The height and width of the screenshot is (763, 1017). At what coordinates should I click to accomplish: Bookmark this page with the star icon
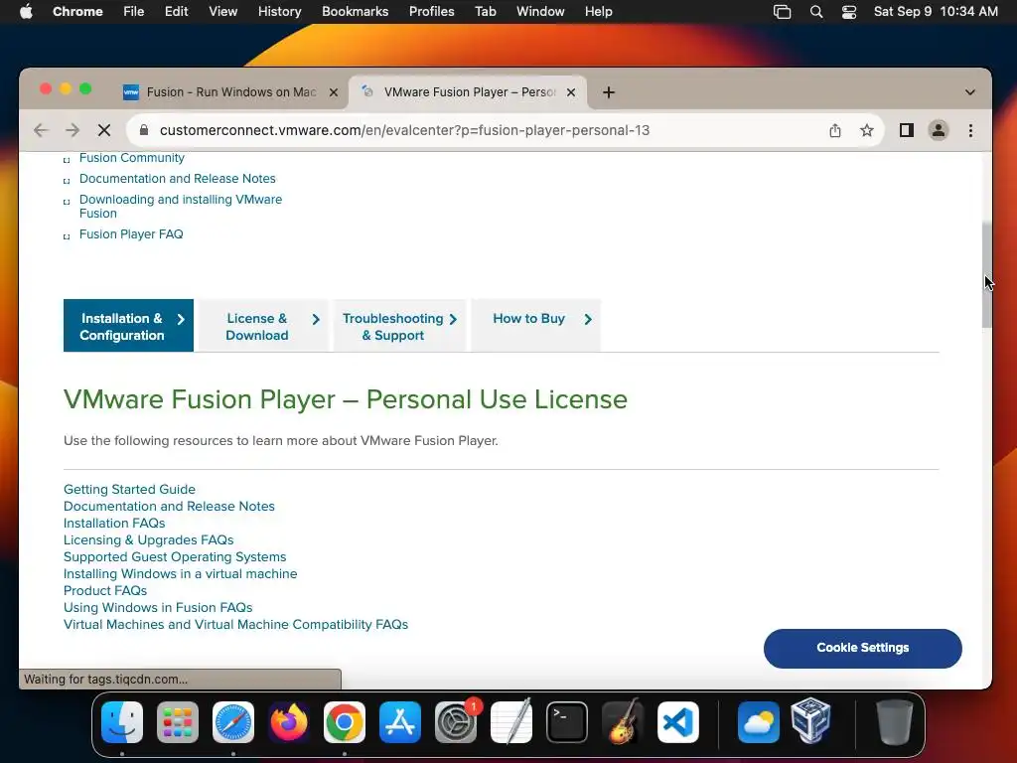tap(866, 130)
